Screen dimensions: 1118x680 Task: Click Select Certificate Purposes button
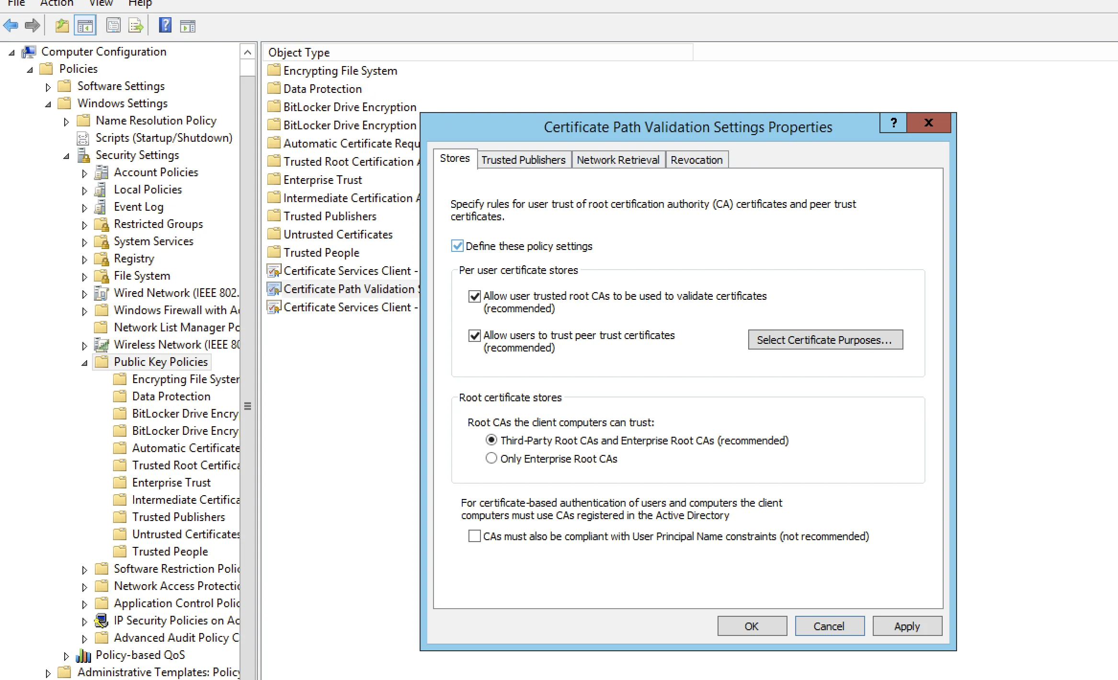click(825, 340)
